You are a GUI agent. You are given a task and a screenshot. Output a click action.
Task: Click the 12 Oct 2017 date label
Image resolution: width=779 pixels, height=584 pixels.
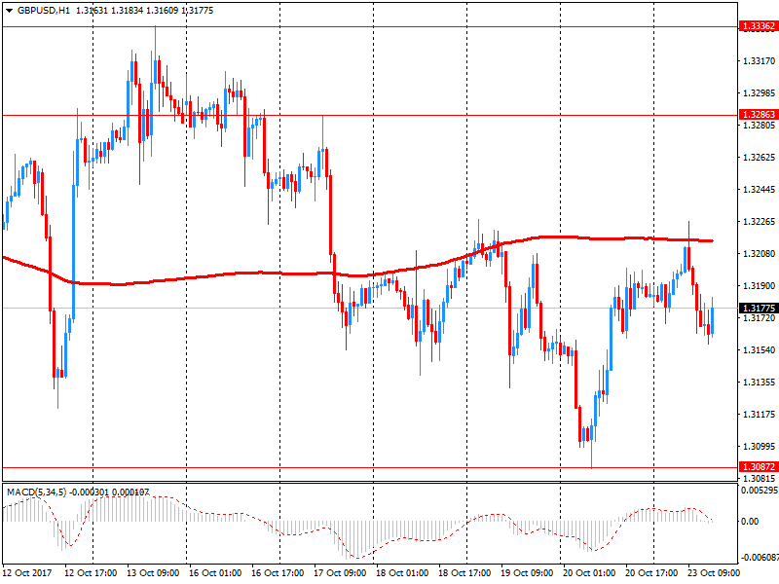27,573
